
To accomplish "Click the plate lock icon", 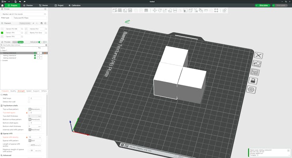I will coord(253,81).
